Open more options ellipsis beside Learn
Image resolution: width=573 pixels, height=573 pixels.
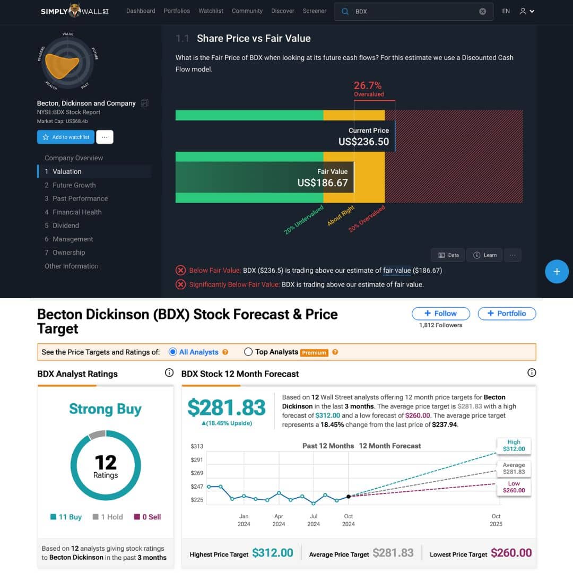[x=513, y=255]
